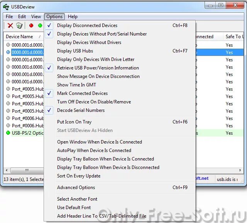Toggle Decode Serial Numbers option
Screen dimensions: 247x223
120,110
